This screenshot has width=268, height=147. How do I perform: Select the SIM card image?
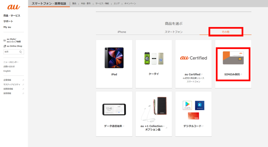233,58
